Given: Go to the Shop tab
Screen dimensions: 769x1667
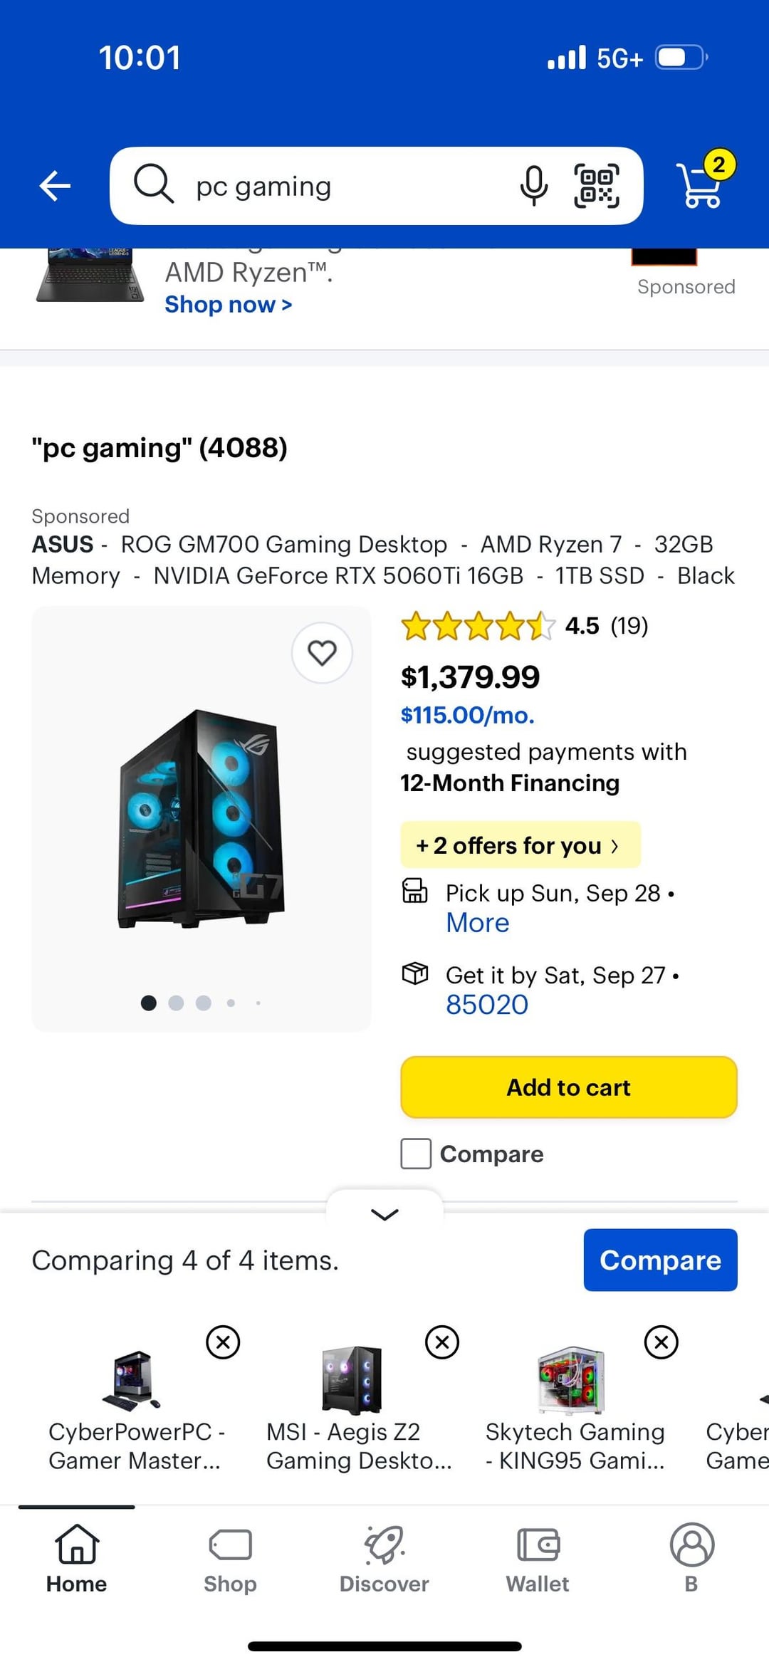Looking at the screenshot, I should (230, 1558).
